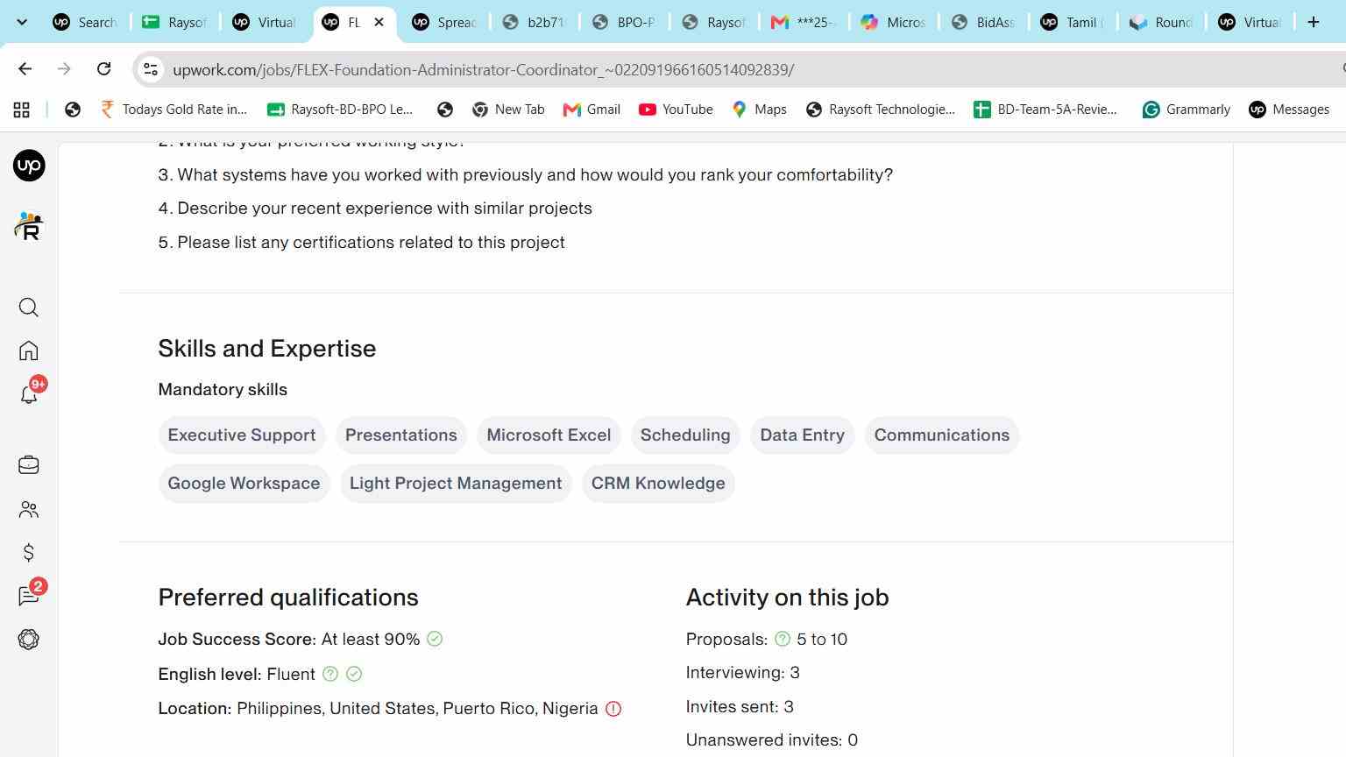Open the Grammarly bookmark
Image resolution: width=1346 pixels, height=757 pixels.
click(x=1187, y=110)
